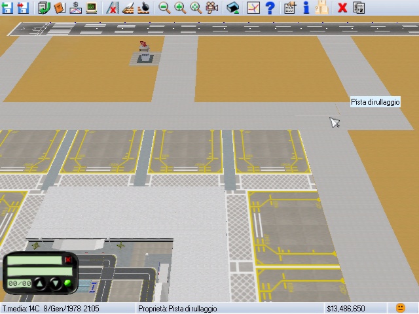Zoom out with the minus magnifier

coord(164,7)
